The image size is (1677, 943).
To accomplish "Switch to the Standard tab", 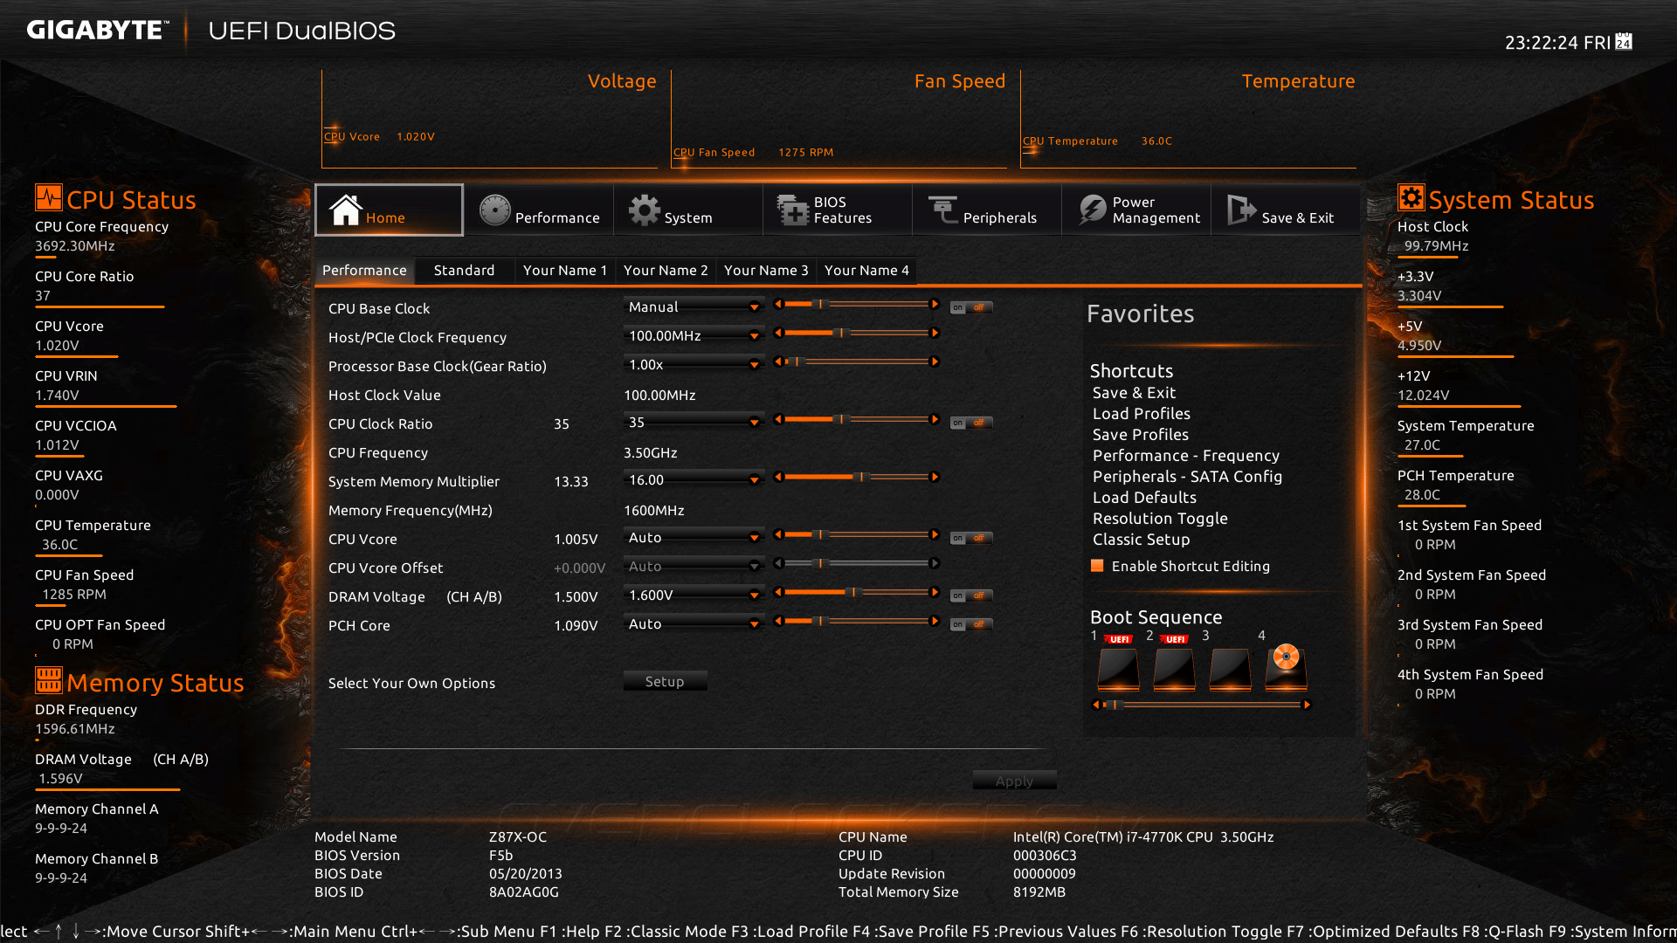I will [x=464, y=271].
